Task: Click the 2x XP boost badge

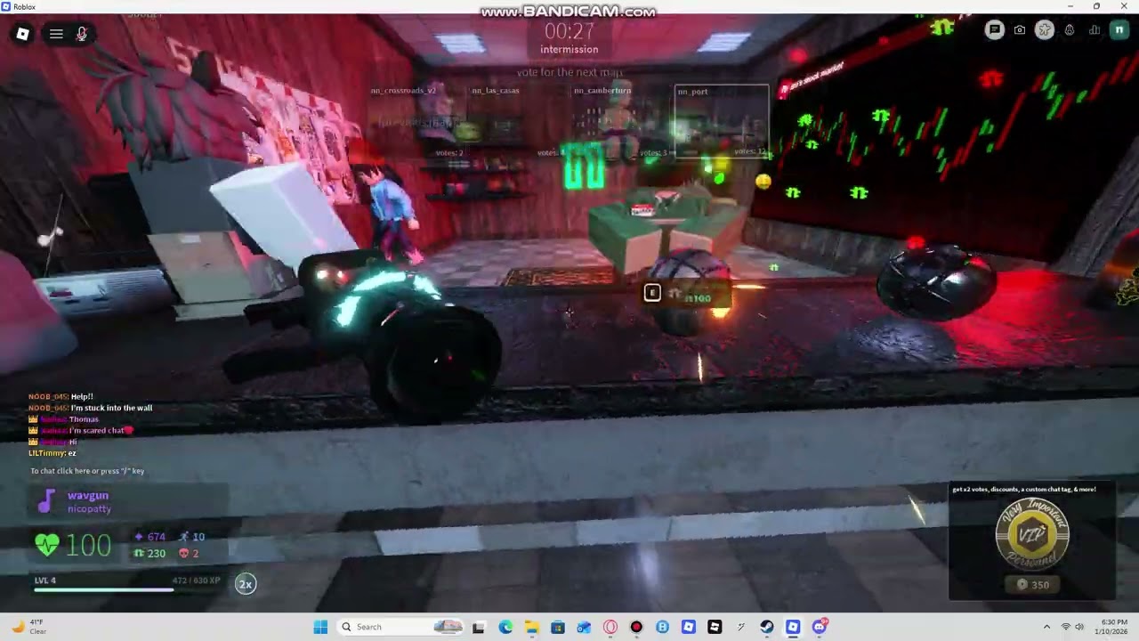Action: click(x=246, y=584)
